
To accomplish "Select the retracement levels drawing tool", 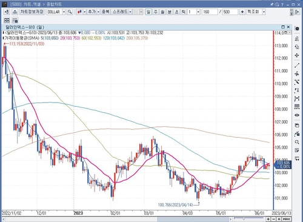I will pyautogui.click(x=297, y=90).
